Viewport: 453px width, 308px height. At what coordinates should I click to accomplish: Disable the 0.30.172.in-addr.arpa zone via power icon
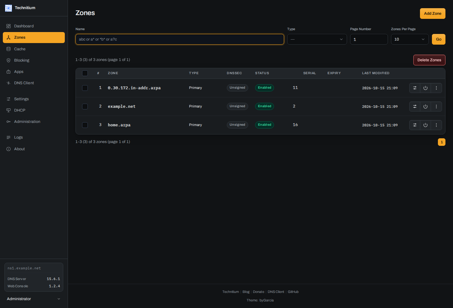[425, 88]
